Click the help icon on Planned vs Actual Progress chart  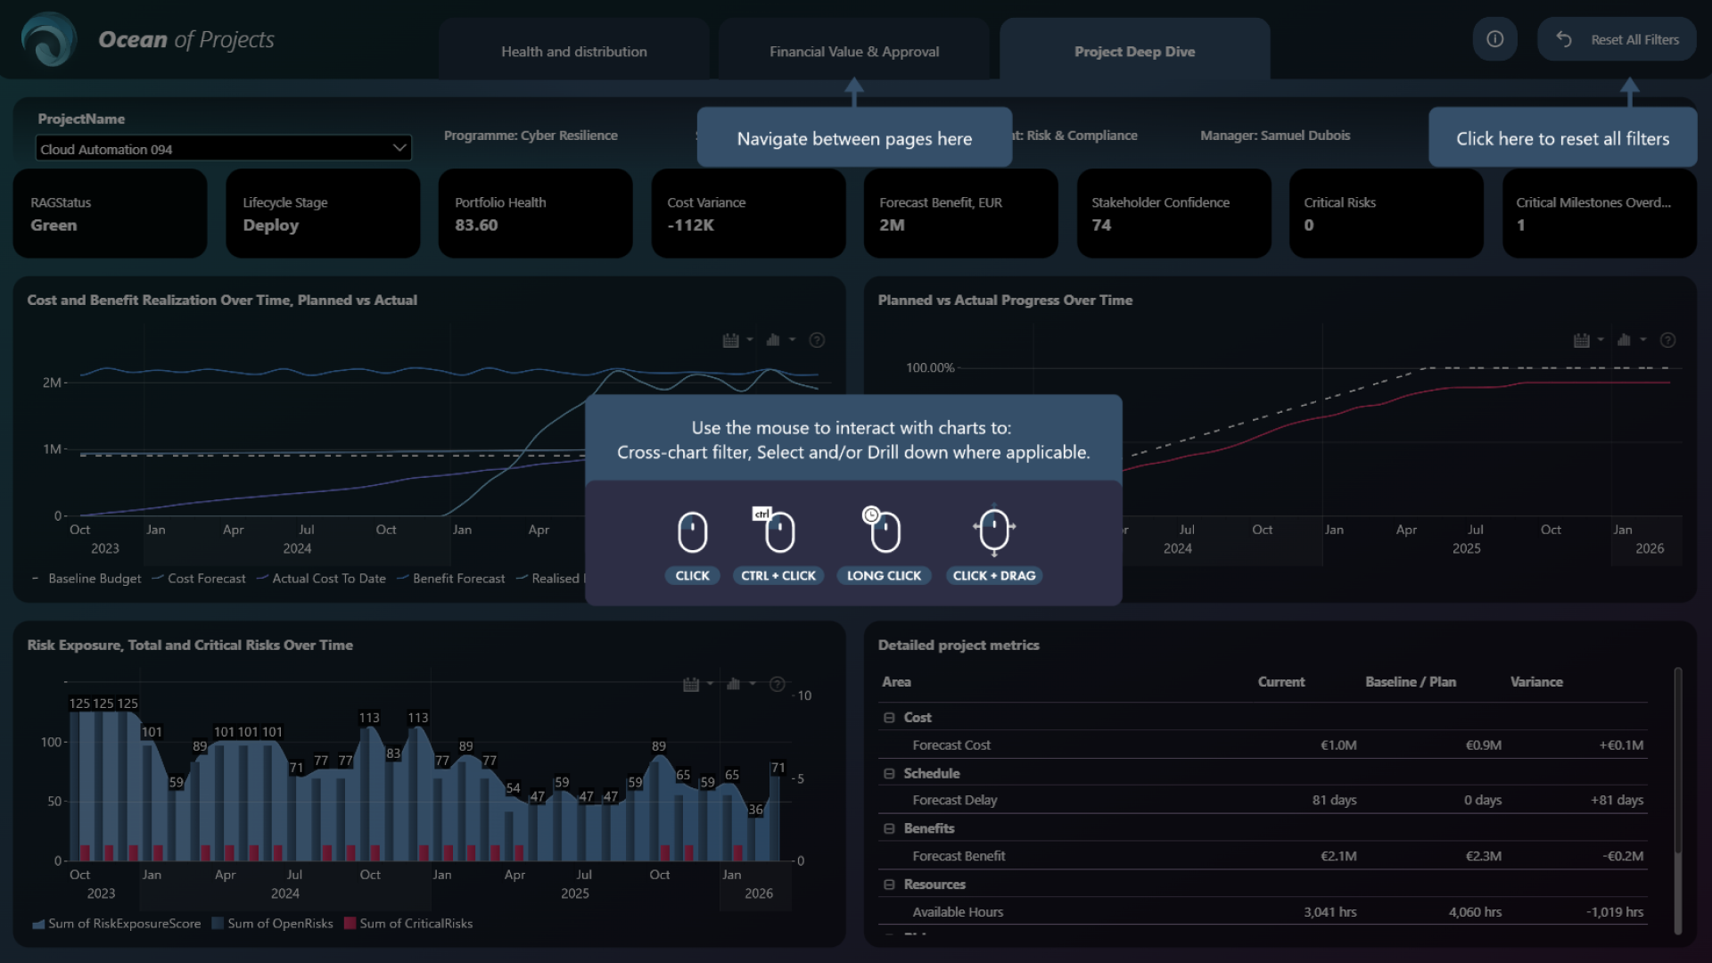coord(1667,340)
